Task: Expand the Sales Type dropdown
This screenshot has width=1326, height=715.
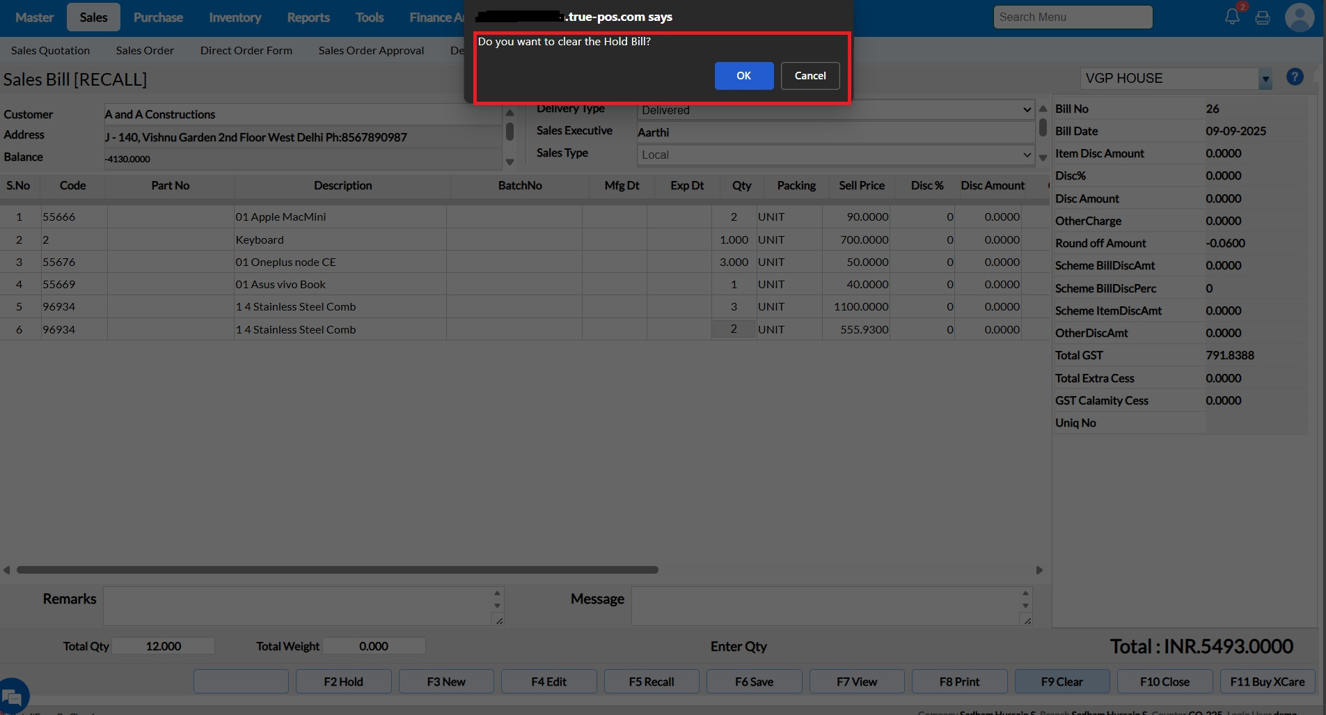Action: [836, 155]
